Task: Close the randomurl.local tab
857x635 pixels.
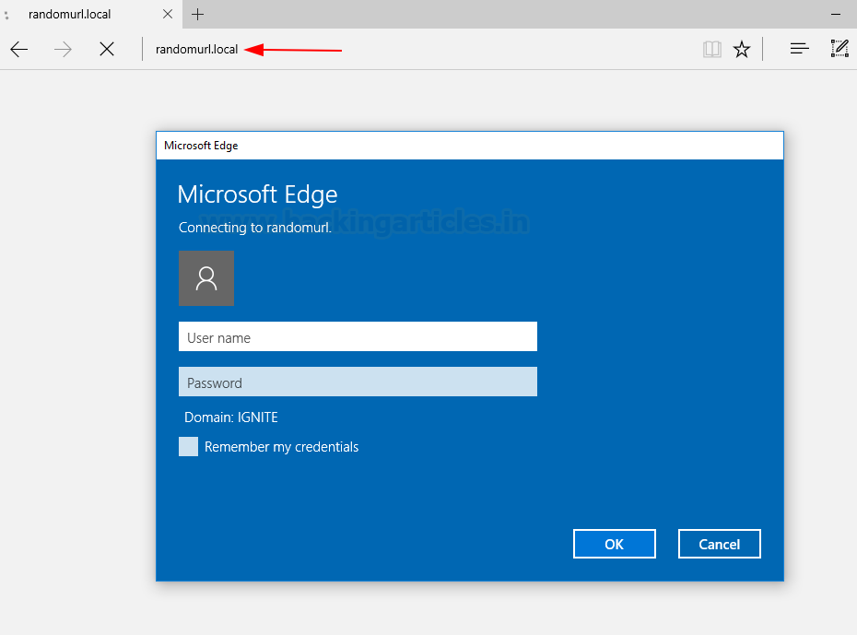Action: click(x=168, y=14)
